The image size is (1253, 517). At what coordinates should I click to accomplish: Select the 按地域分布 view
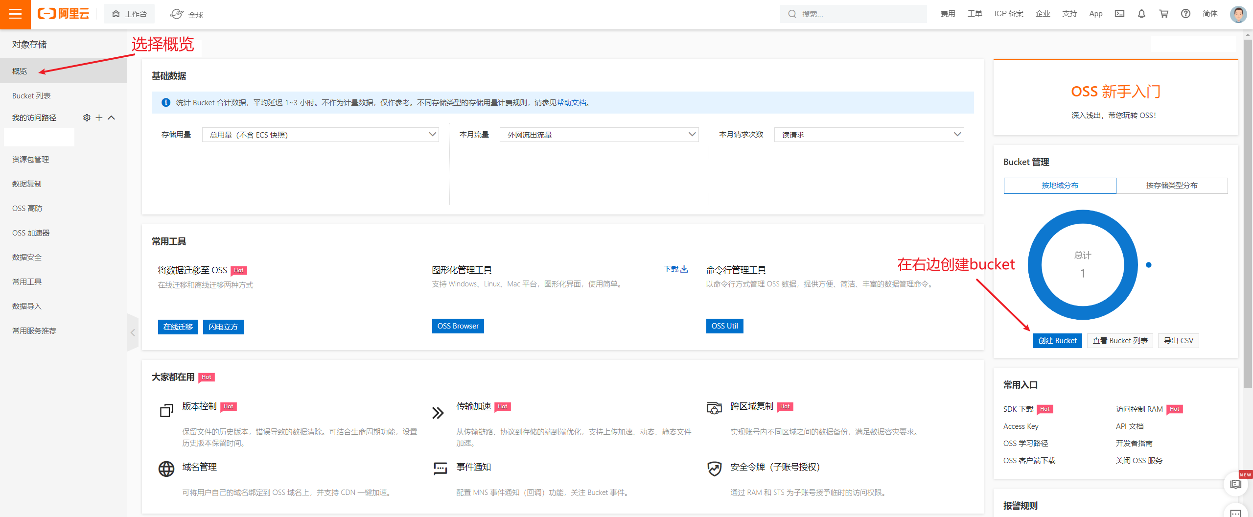[x=1060, y=186]
